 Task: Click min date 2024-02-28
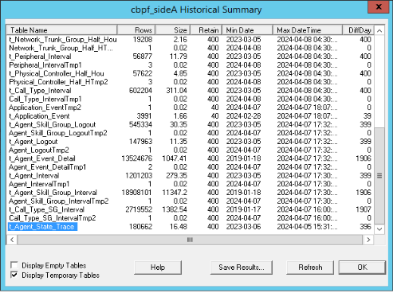click(243, 116)
